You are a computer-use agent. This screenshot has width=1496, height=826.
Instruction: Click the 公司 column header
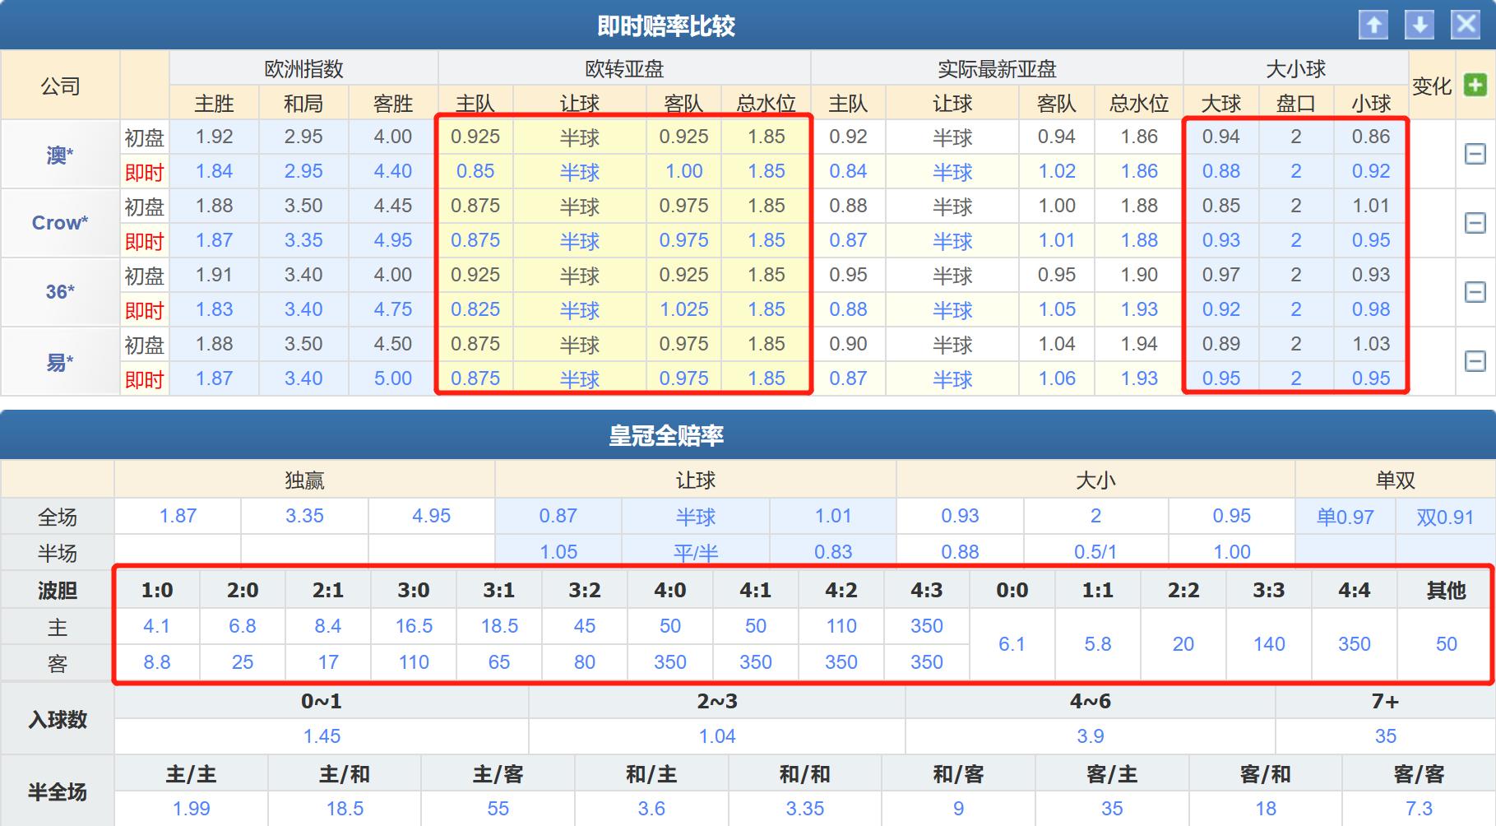[x=60, y=86]
